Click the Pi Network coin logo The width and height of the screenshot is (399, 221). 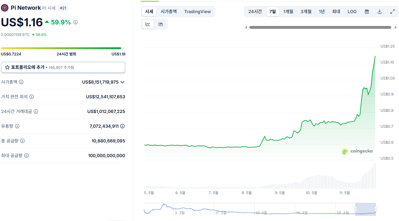coord(5,8)
